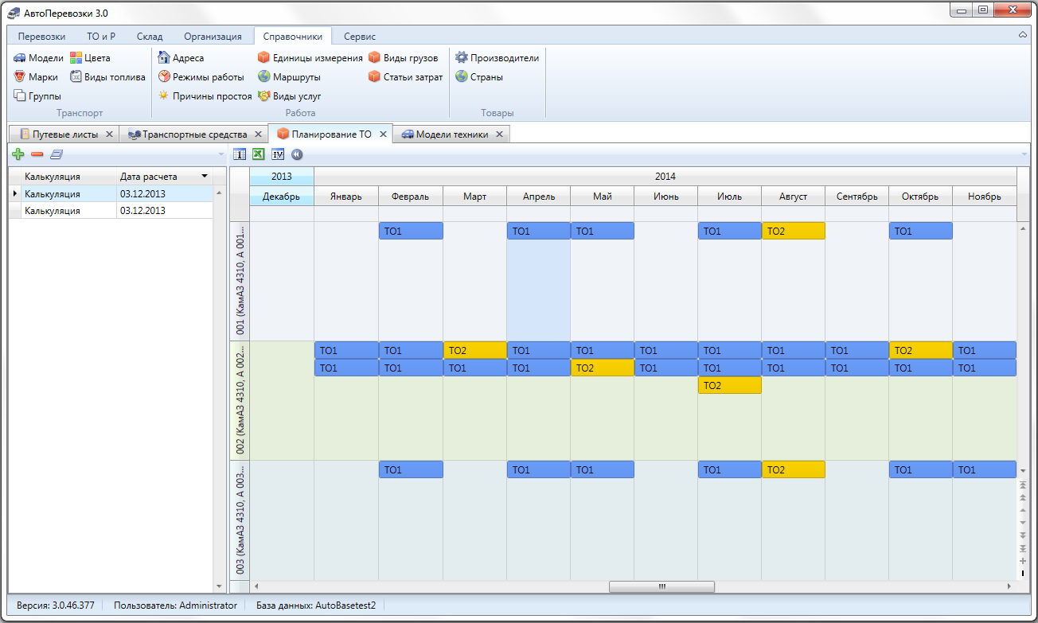Click the quarter view IV icon

pos(278,154)
